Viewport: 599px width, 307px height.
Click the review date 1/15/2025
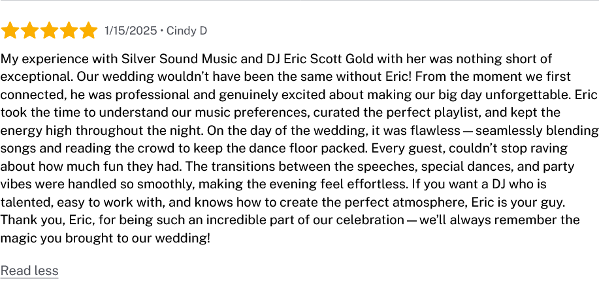point(131,31)
